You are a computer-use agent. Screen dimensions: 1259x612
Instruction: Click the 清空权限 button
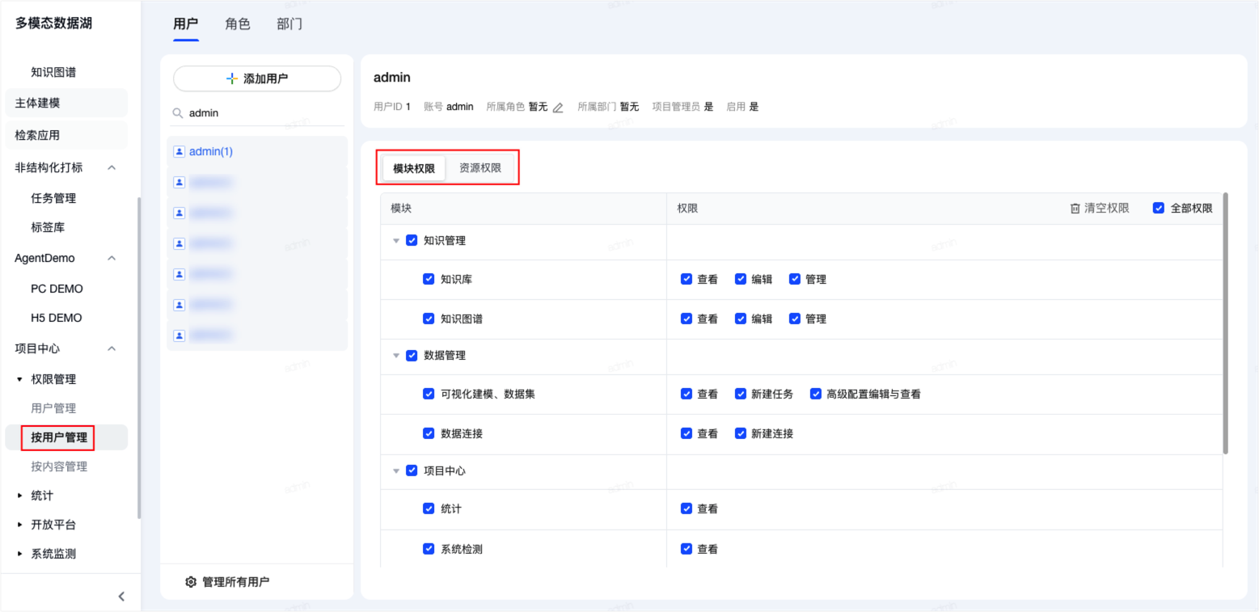1100,208
